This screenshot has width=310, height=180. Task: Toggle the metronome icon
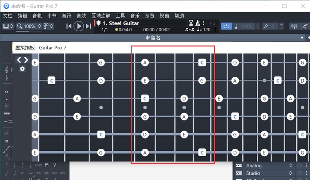coord(198,23)
